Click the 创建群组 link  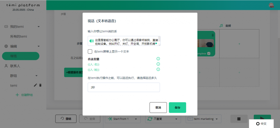(25, 95)
